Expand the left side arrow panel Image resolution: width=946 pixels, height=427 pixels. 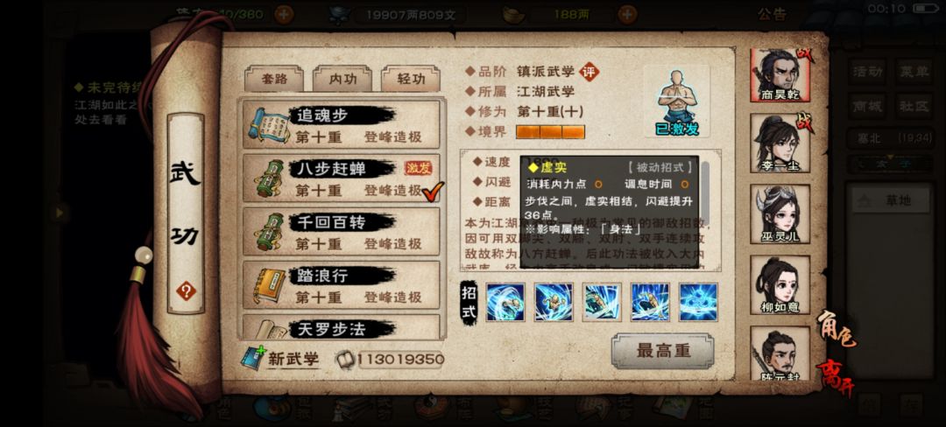[x=60, y=212]
